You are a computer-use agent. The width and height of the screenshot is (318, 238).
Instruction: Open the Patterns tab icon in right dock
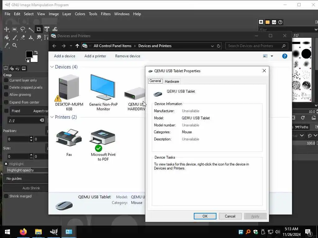[267, 22]
